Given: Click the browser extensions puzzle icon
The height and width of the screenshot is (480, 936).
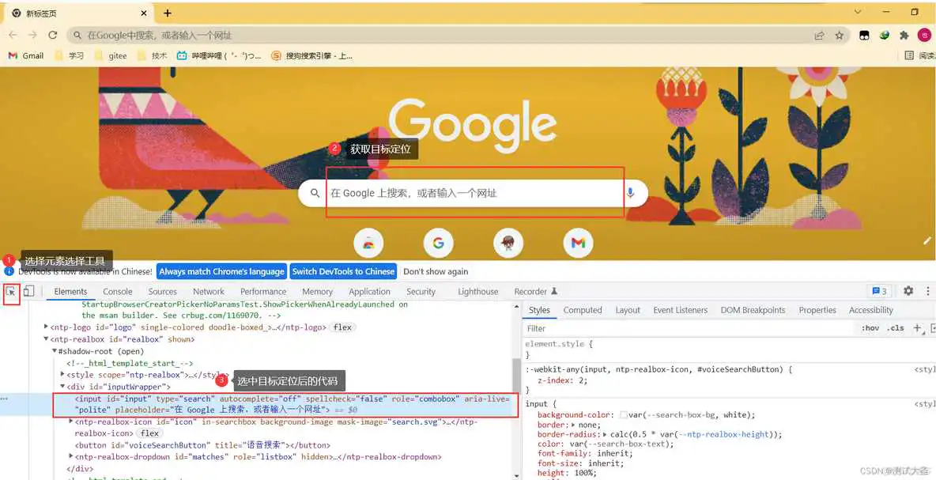Looking at the screenshot, I should pos(904,35).
